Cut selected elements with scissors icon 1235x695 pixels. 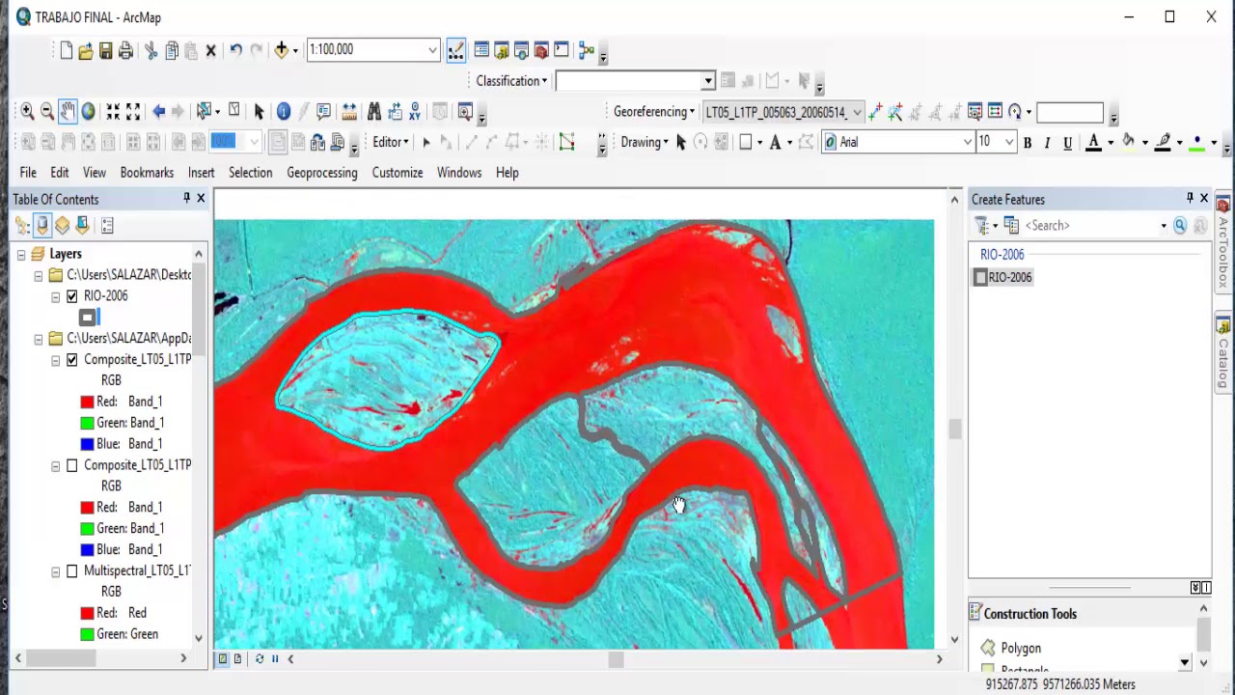(151, 50)
